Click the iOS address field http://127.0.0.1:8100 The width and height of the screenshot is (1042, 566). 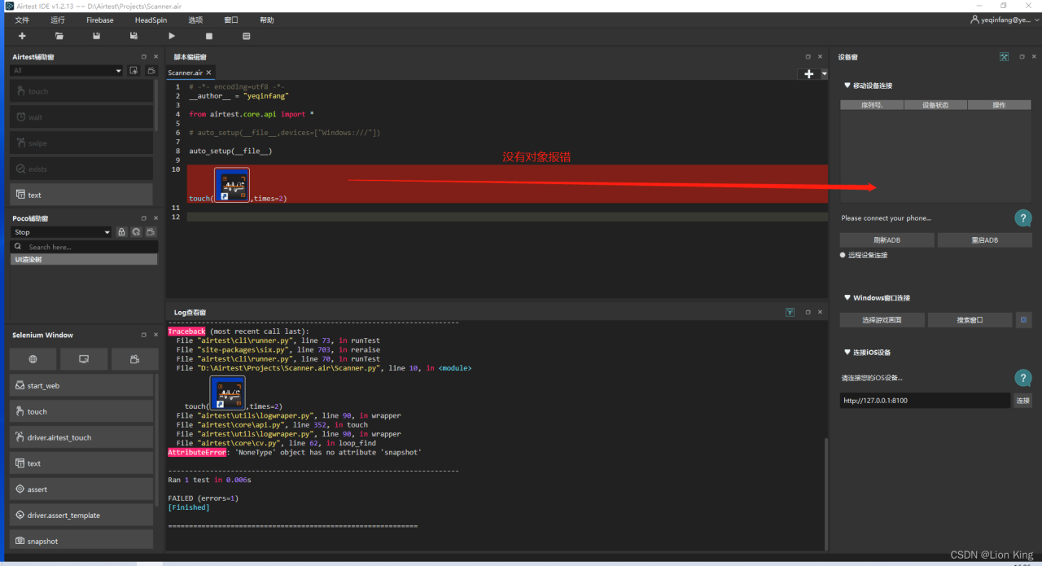[925, 401]
